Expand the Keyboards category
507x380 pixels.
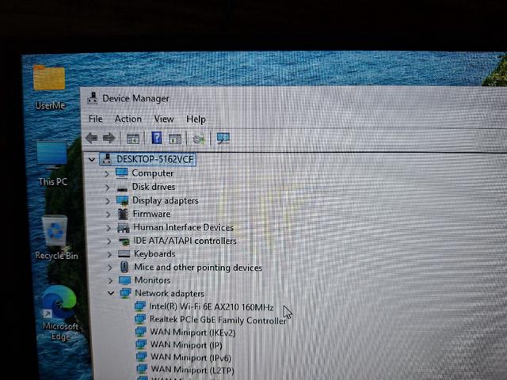tap(109, 255)
